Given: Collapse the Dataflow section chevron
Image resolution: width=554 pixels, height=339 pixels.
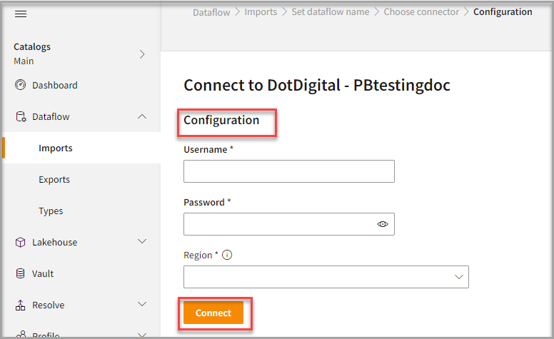Looking at the screenshot, I should point(142,117).
